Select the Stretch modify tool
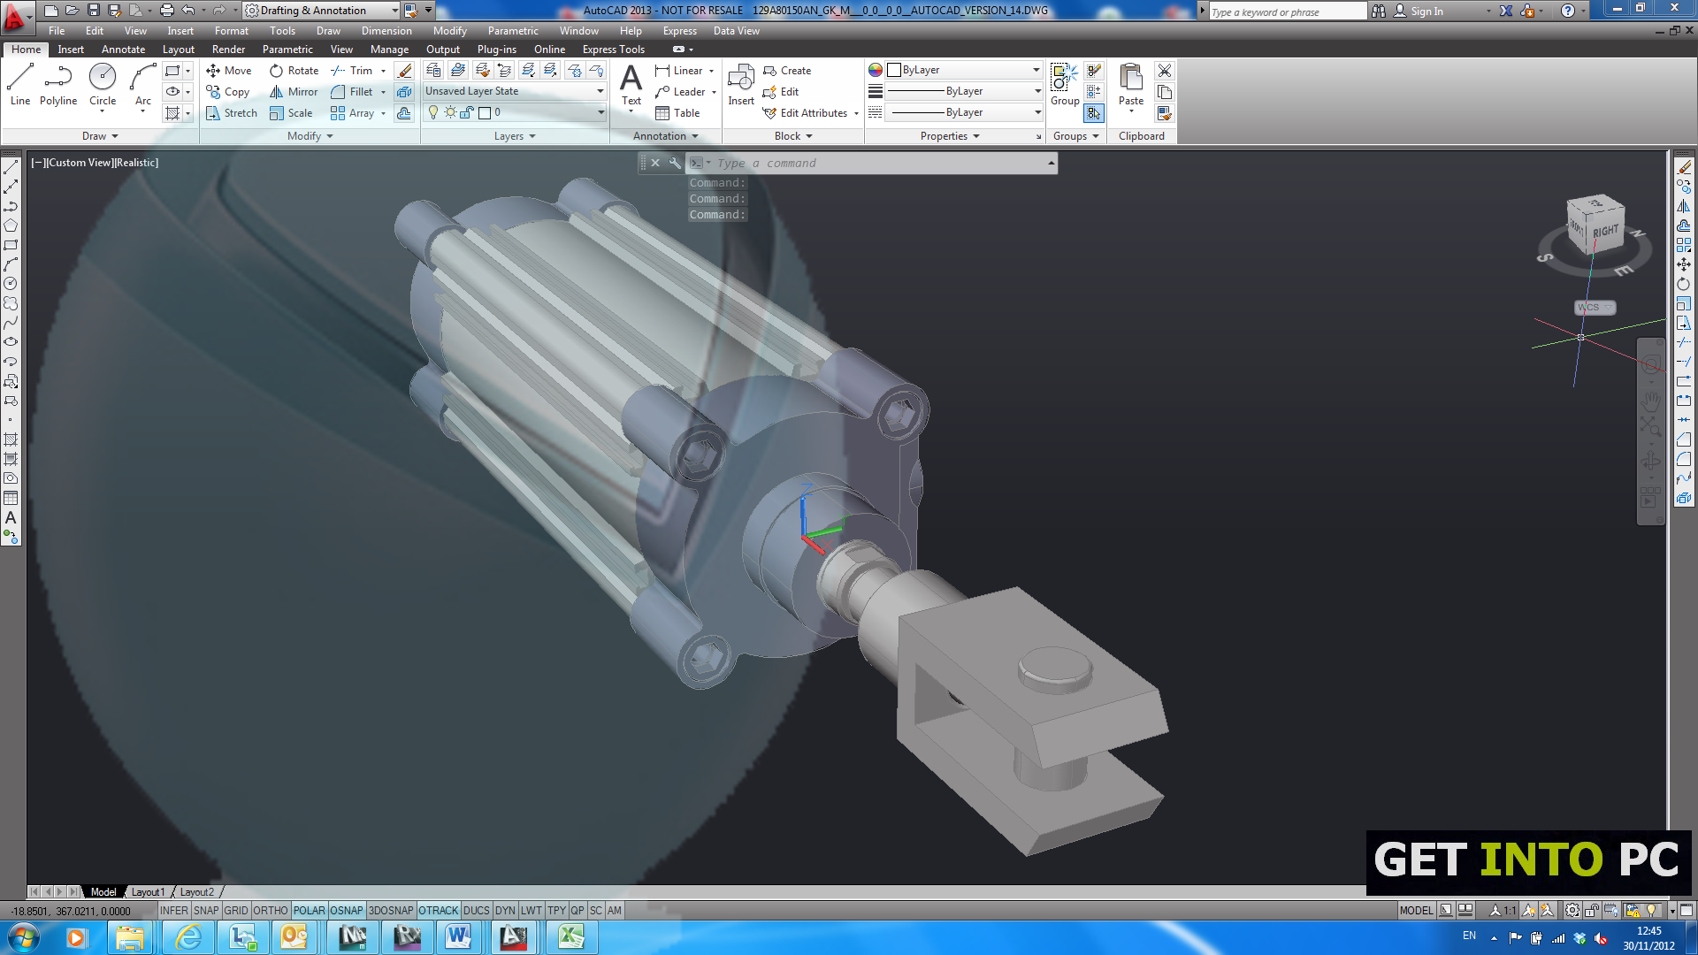Screen dimensions: 1698x955 tap(232, 113)
